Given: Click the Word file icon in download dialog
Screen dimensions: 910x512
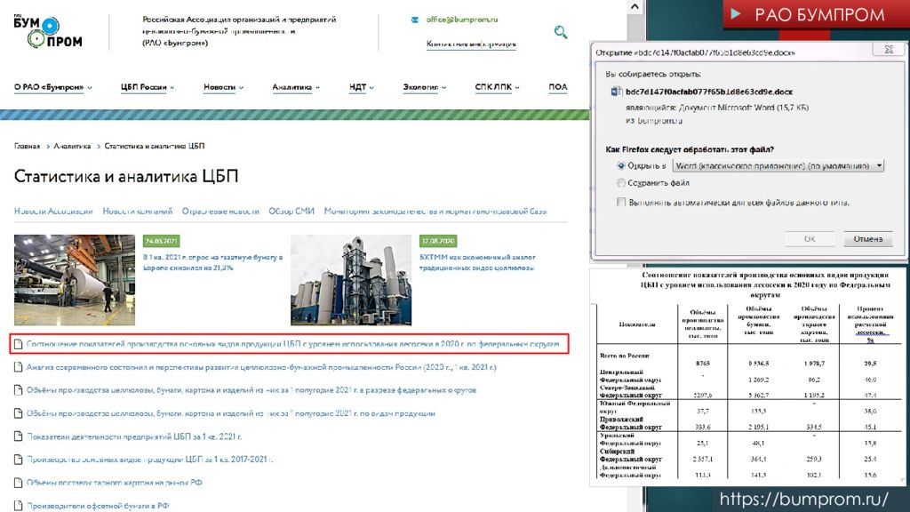Looking at the screenshot, I should tap(616, 92).
